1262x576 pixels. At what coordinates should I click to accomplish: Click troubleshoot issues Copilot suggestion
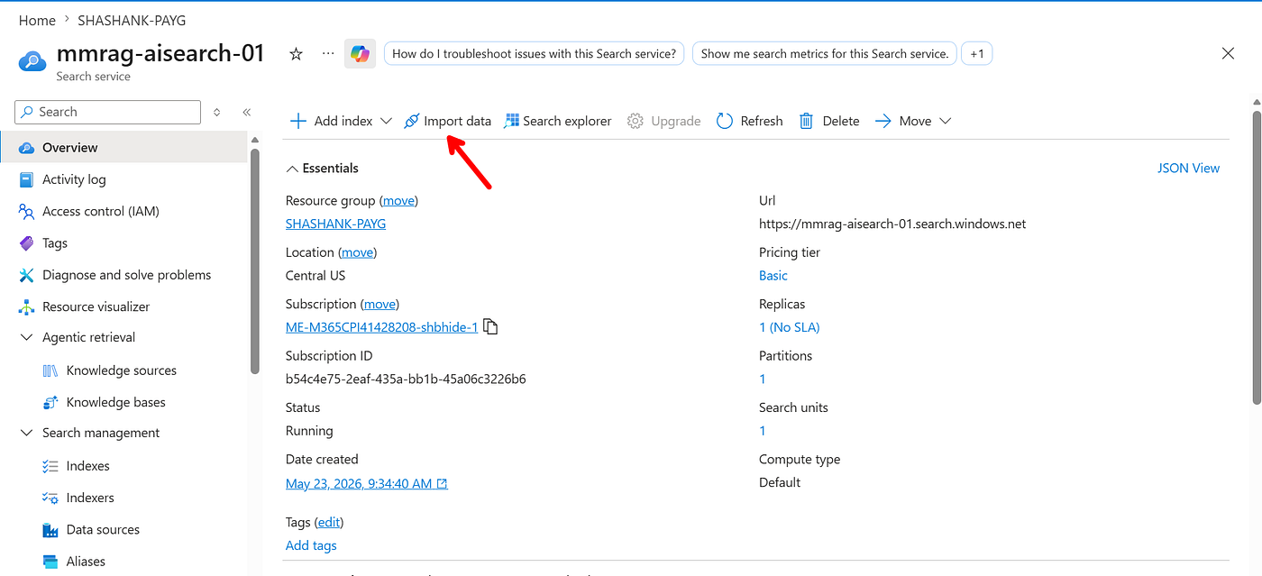[x=535, y=54]
